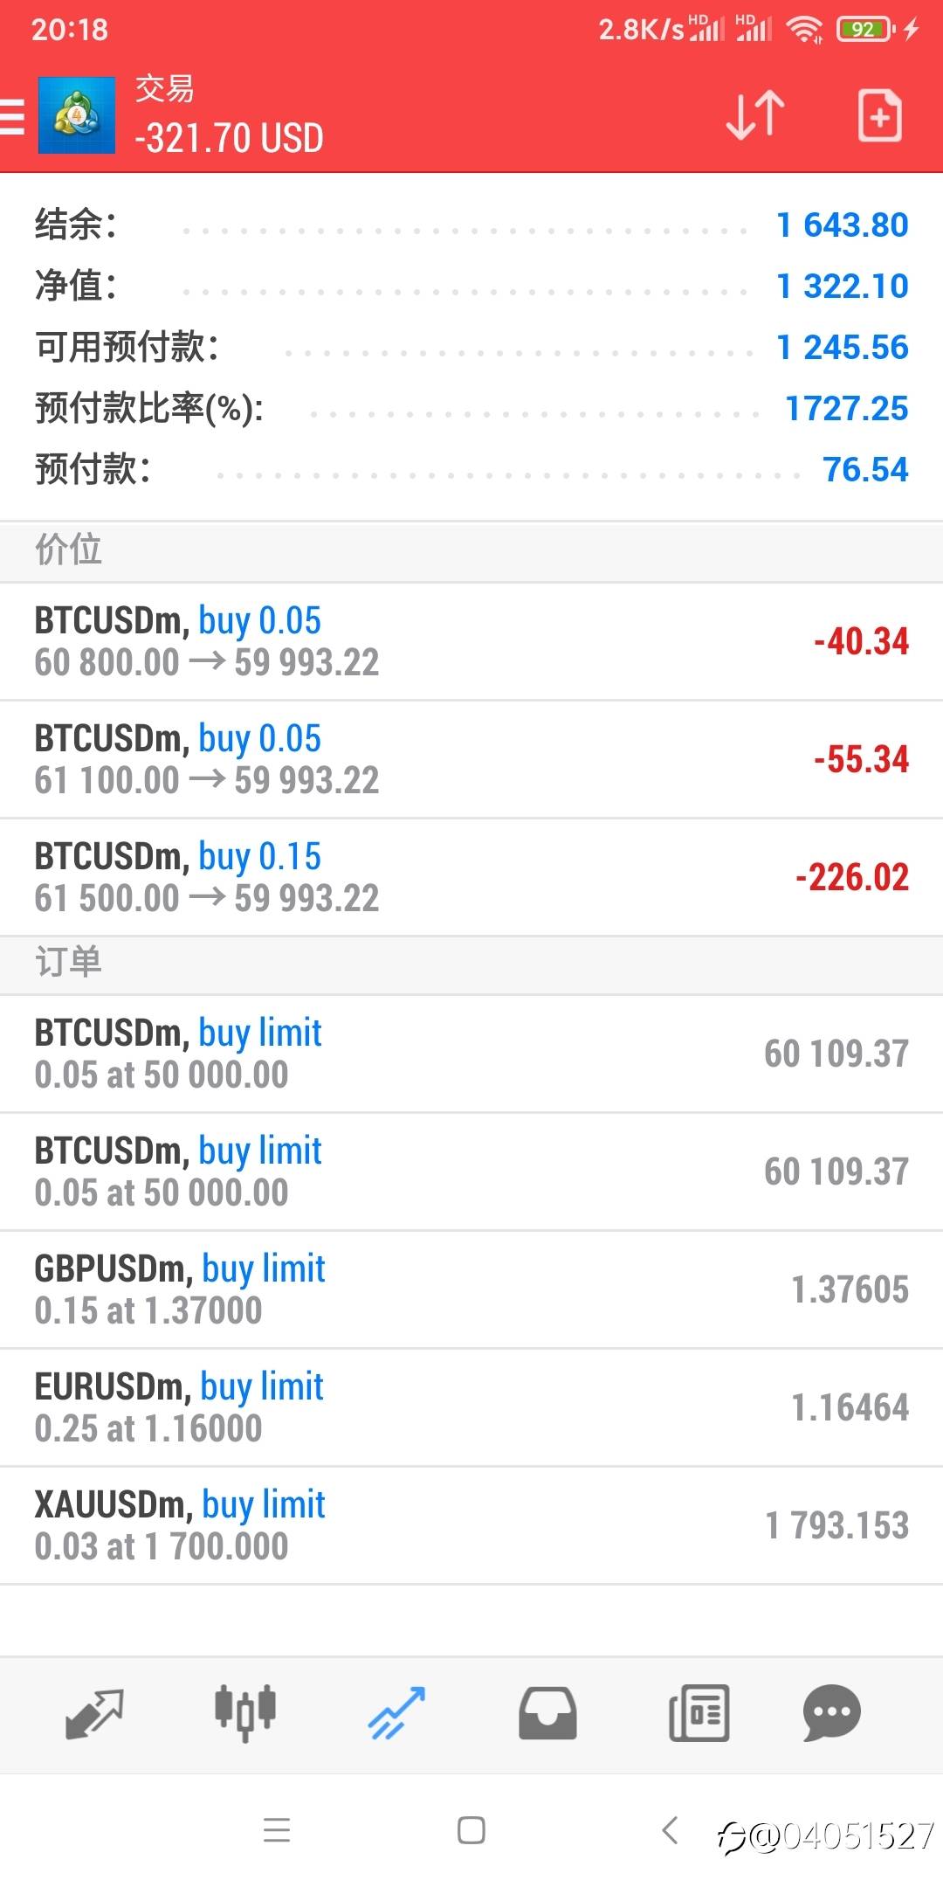Open EURUSDm buy limit at 1.16000
Screen dimensions: 943x1887
tap(471, 1408)
